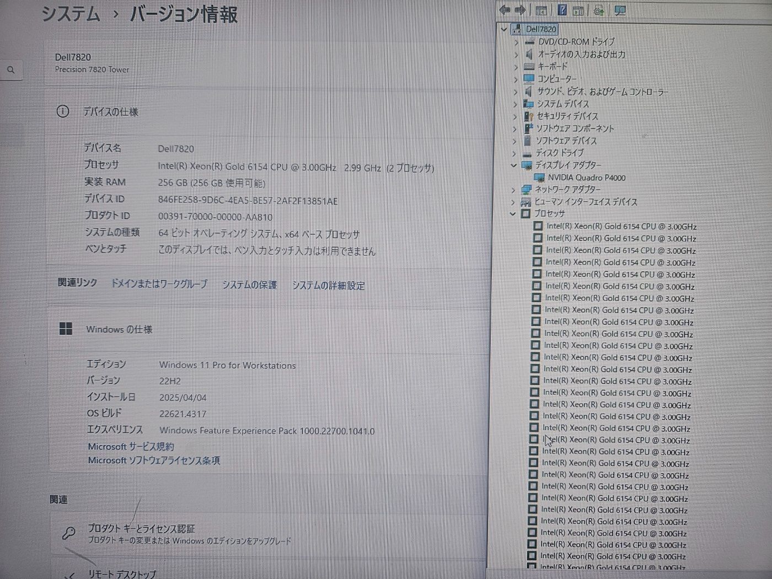Go back with Device Manager back arrow

504,10
